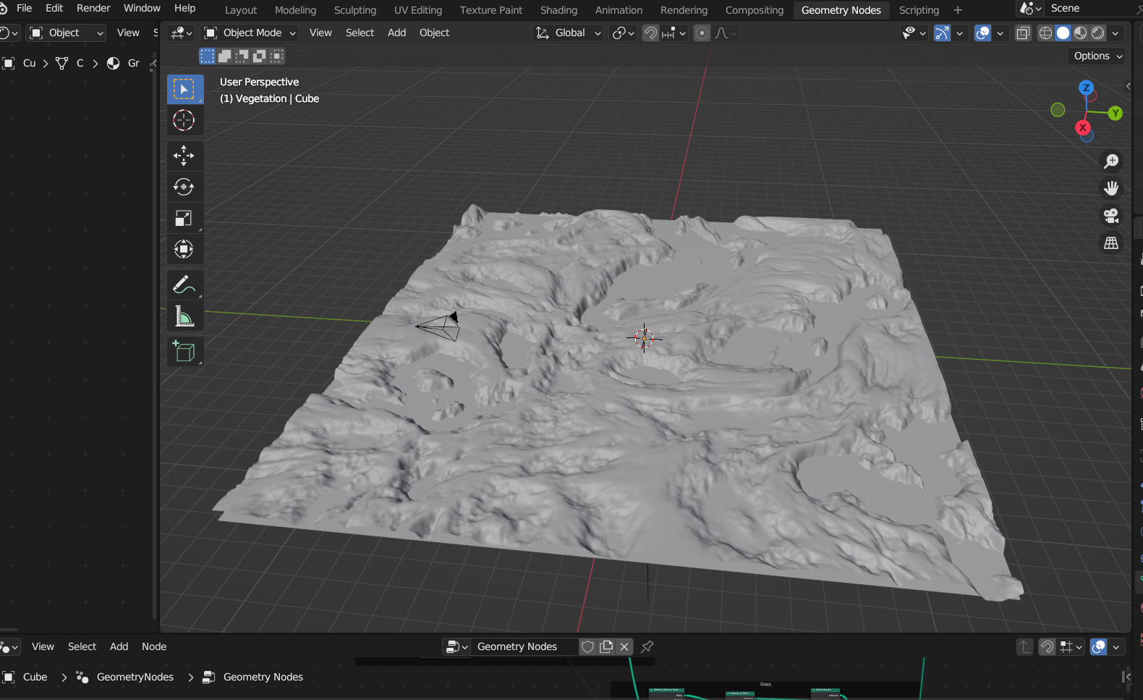Open the pivot point dropdown
1143x700 pixels.
tap(623, 33)
